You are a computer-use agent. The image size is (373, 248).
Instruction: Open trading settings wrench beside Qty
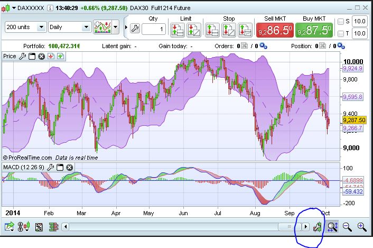click(x=135, y=29)
